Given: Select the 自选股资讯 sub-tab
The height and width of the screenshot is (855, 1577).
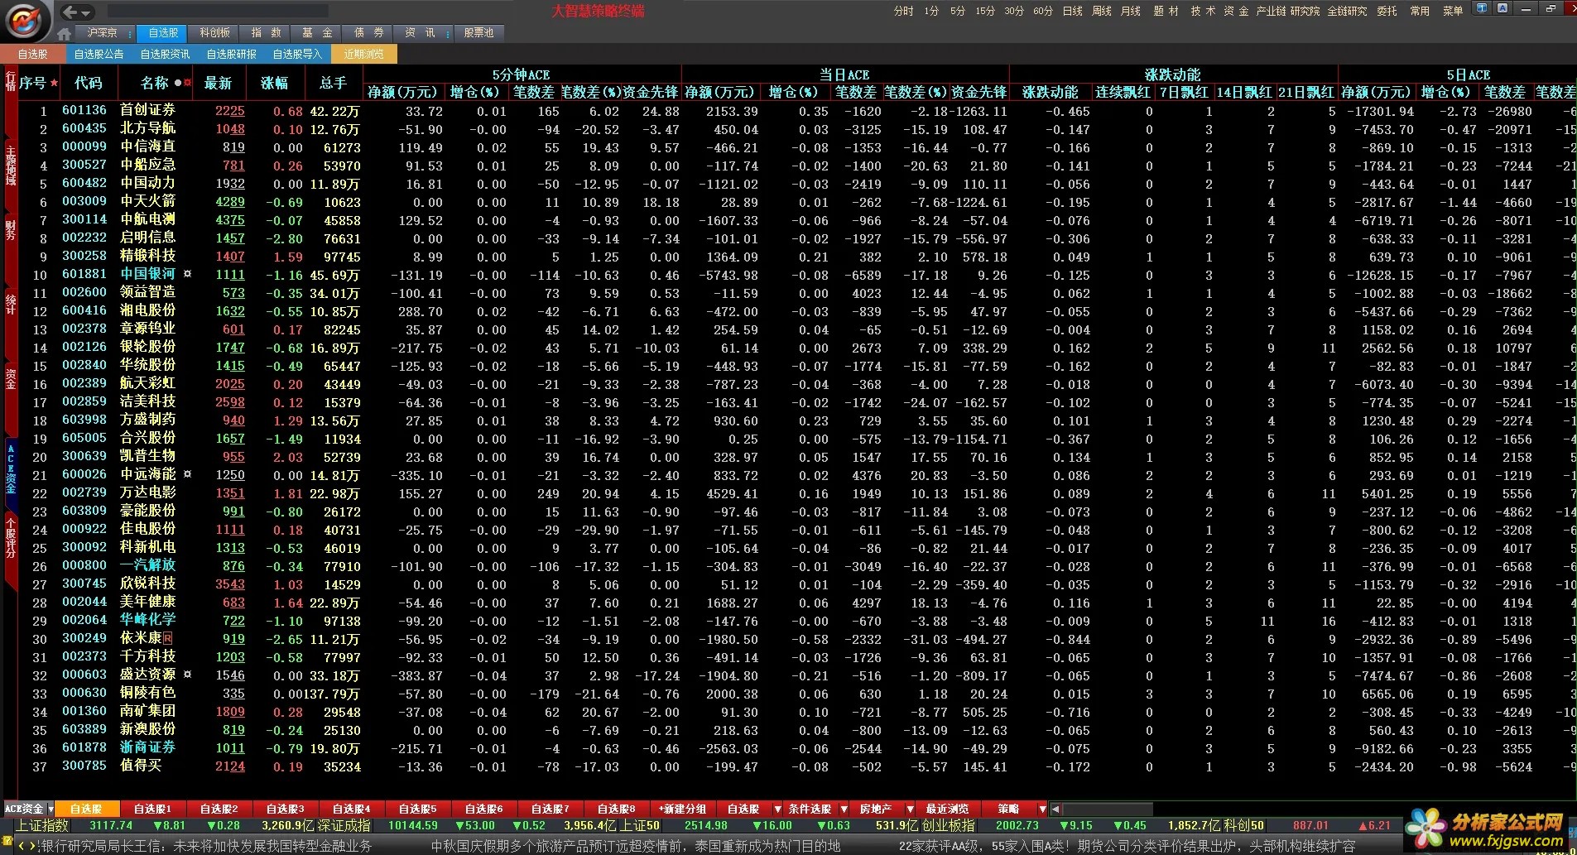Looking at the screenshot, I should (165, 54).
